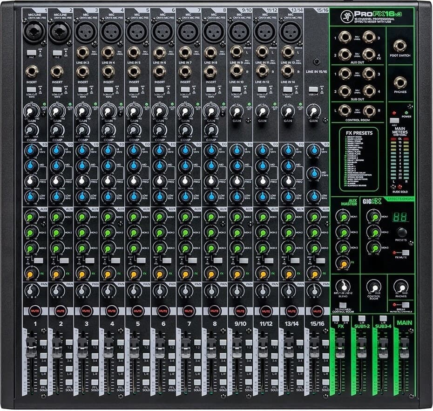The image size is (433, 411).
Task: Click the BLEND knob for Inputs and USB 1-2
Action: (344, 285)
